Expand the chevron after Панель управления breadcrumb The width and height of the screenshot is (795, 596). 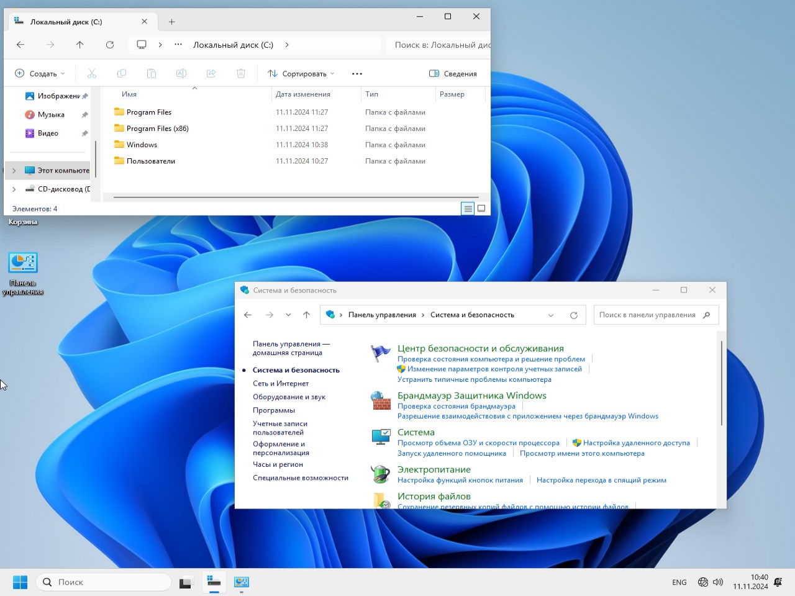click(x=424, y=315)
